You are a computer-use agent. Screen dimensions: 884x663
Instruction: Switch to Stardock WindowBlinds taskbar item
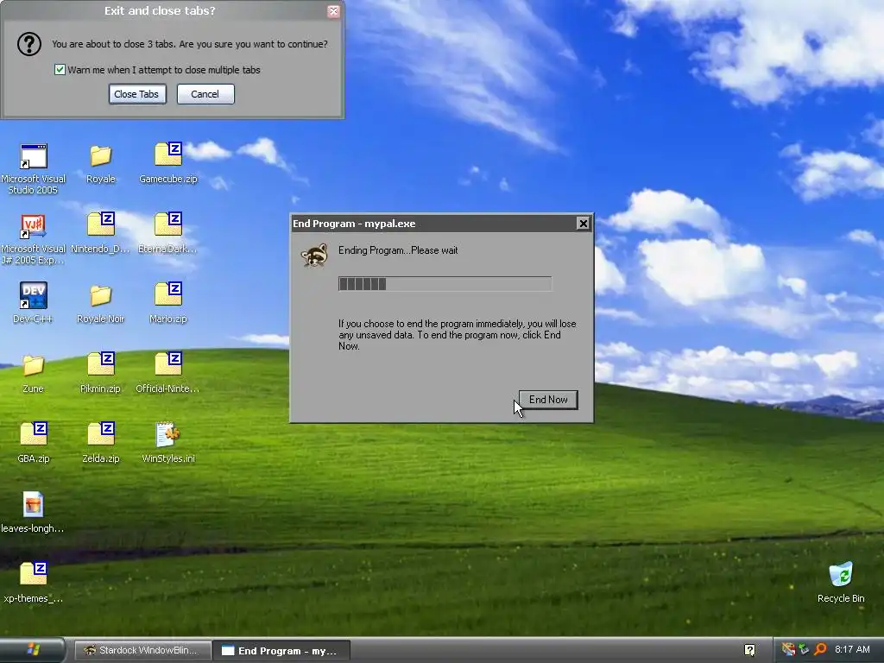coord(143,651)
